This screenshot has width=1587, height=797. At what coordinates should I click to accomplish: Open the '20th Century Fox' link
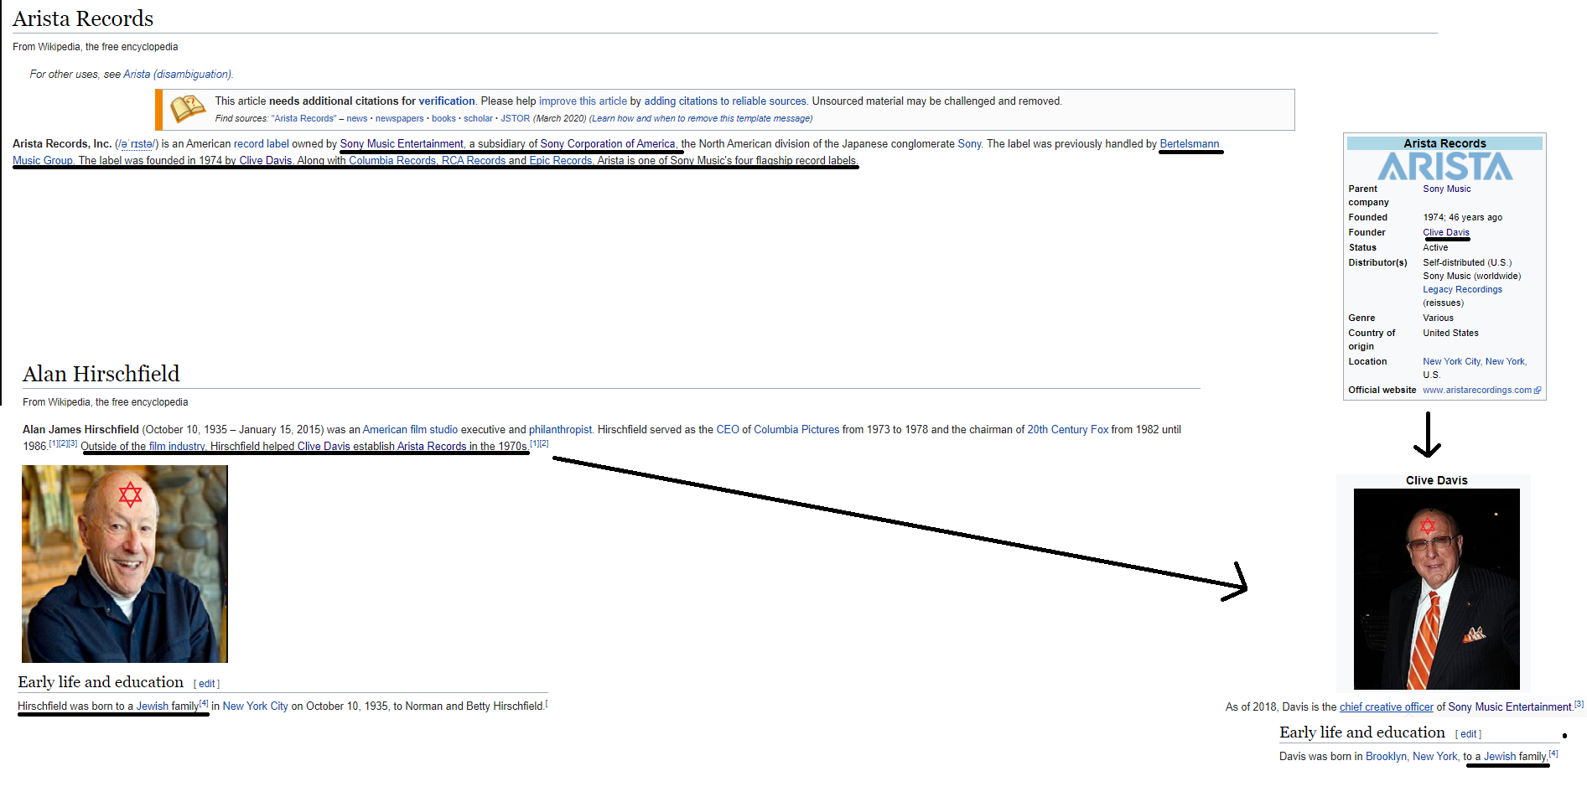1068,430
